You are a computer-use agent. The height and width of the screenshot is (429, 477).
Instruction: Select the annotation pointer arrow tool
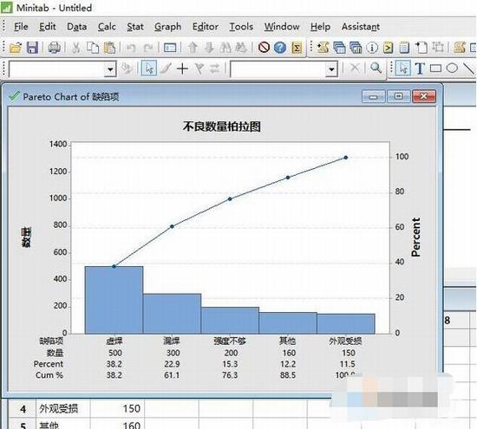tap(403, 68)
